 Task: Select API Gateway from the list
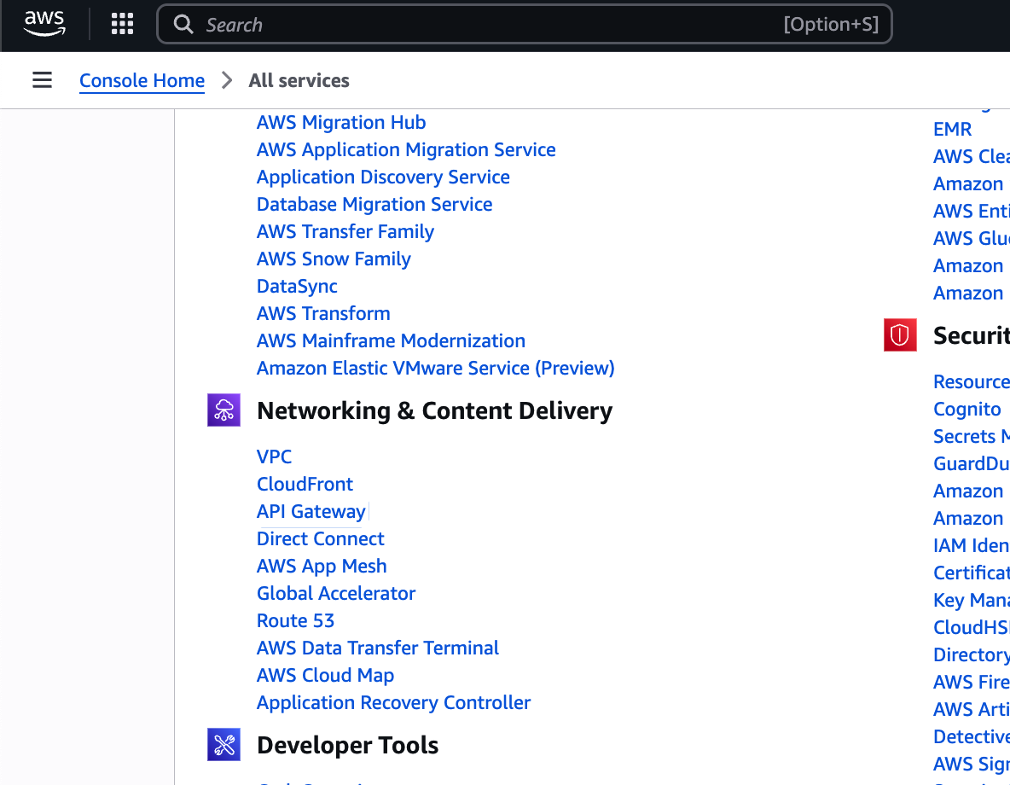[311, 511]
